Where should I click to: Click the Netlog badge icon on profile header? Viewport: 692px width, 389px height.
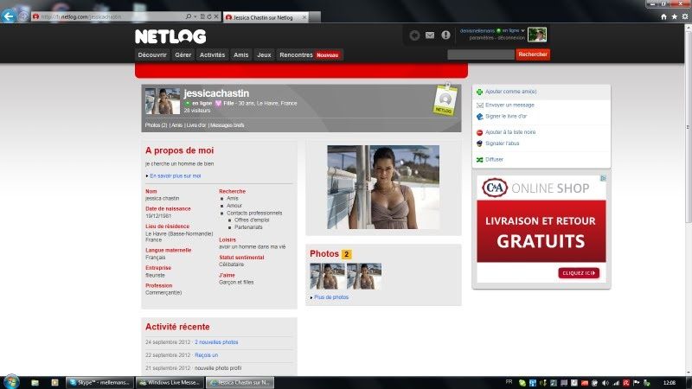point(445,99)
